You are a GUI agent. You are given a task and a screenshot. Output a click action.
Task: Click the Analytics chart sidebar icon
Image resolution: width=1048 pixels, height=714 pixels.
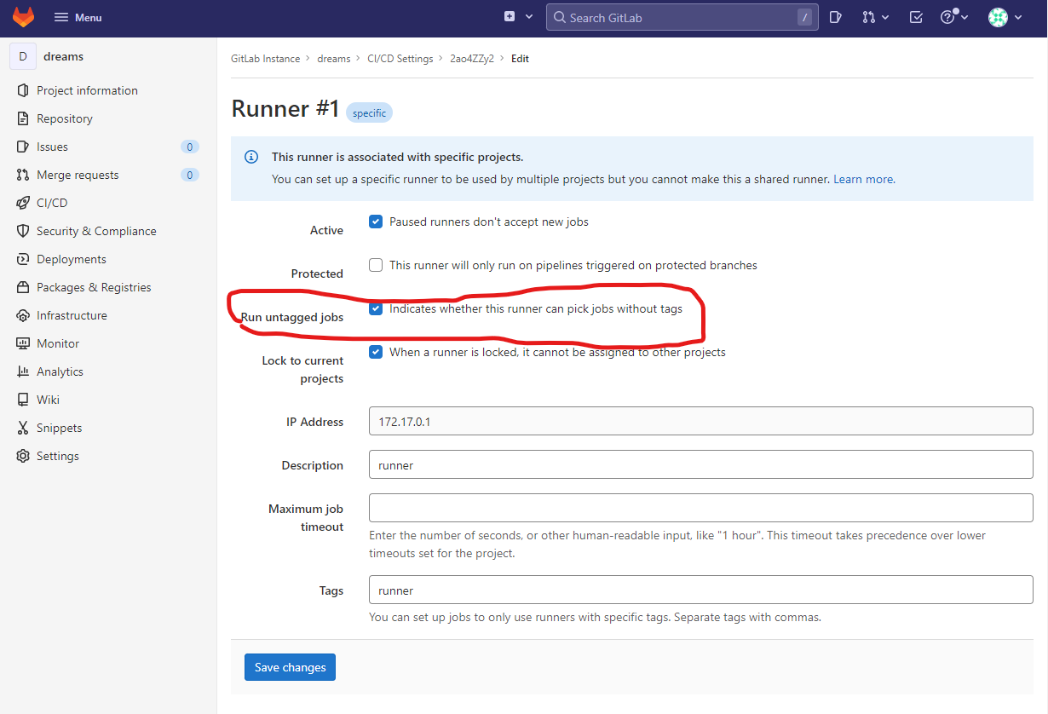coord(22,371)
